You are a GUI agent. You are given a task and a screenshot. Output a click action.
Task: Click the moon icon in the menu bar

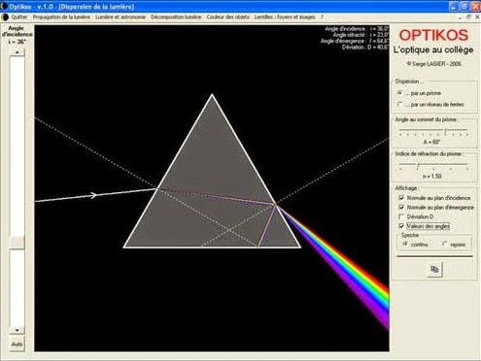(x=5, y=16)
